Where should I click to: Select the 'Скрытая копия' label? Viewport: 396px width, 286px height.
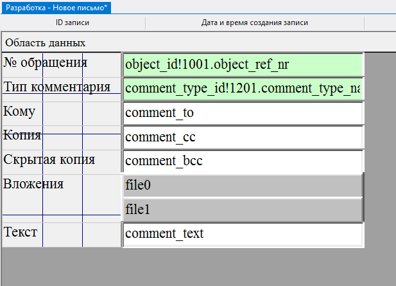[x=49, y=160]
